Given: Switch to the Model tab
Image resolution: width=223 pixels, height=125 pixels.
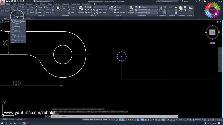Looking at the screenshot, I should pos(5,119).
